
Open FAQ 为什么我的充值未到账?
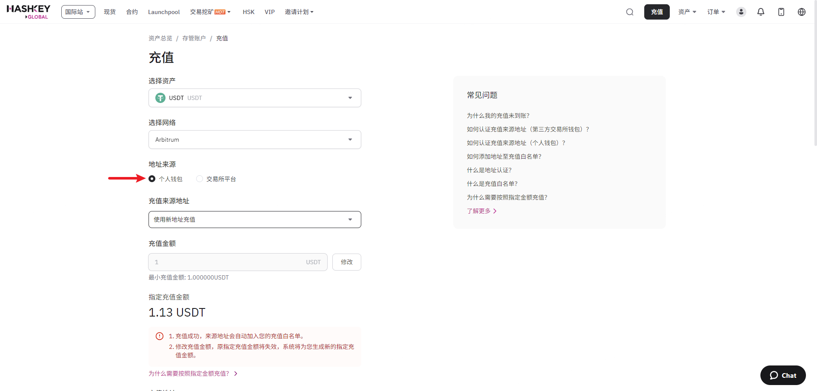pyautogui.click(x=498, y=116)
